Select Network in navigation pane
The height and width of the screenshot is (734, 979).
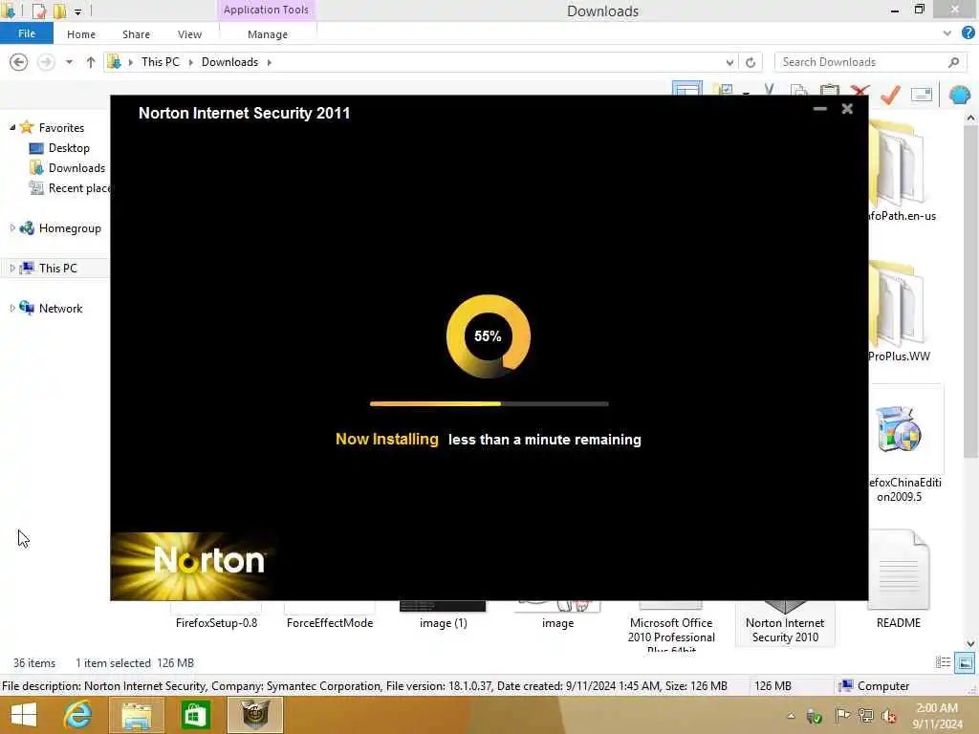(60, 308)
